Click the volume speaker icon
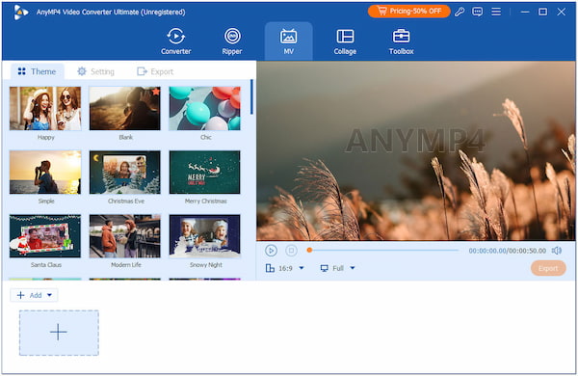Image resolution: width=578 pixels, height=376 pixels. click(557, 251)
